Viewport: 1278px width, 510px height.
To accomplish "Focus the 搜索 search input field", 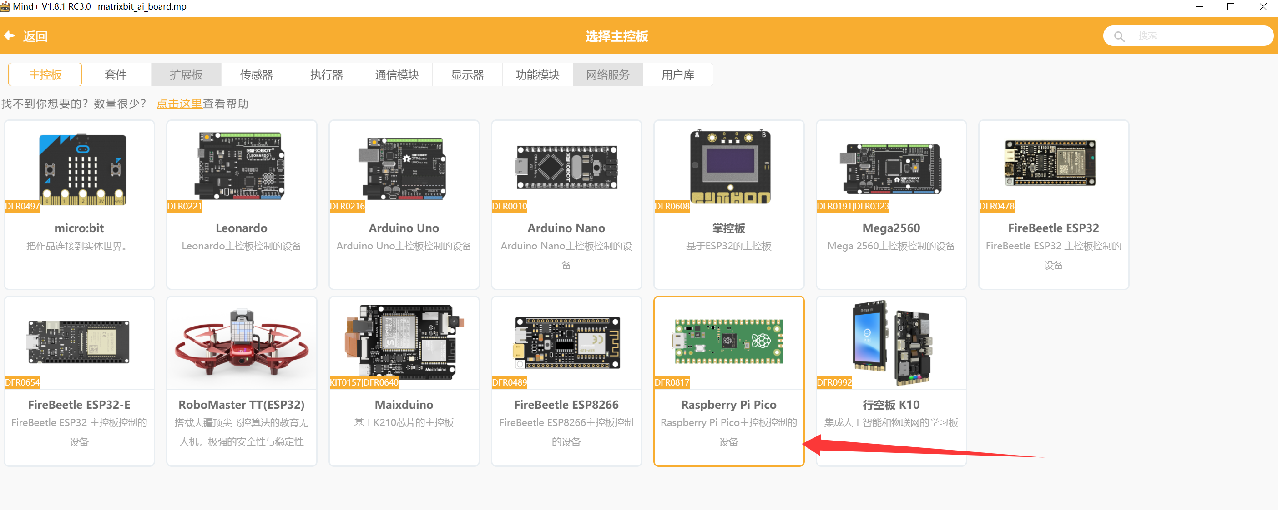I will pyautogui.click(x=1188, y=36).
